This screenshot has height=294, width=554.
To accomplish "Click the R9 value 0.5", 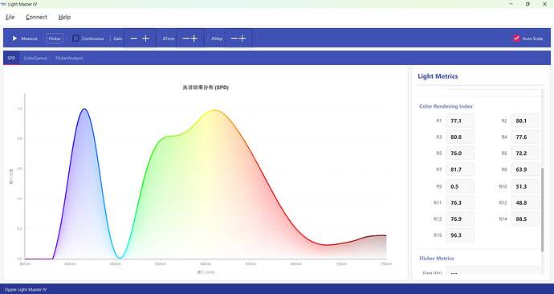I will click(460, 186).
